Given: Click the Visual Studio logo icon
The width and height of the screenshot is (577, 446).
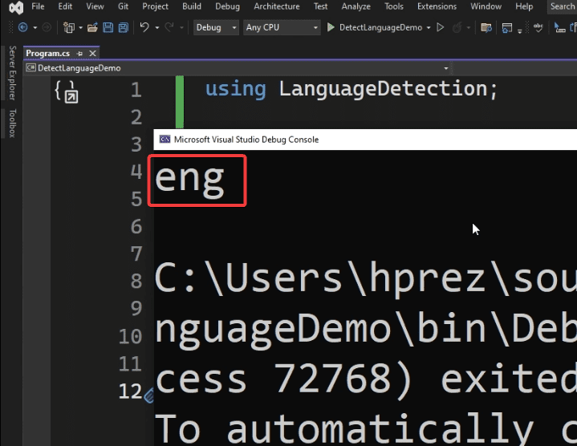Looking at the screenshot, I should point(16,7).
